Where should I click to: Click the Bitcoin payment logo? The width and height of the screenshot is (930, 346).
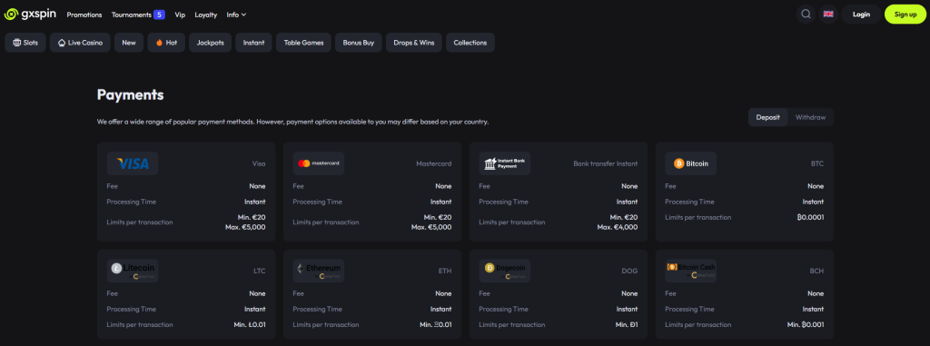coord(691,163)
